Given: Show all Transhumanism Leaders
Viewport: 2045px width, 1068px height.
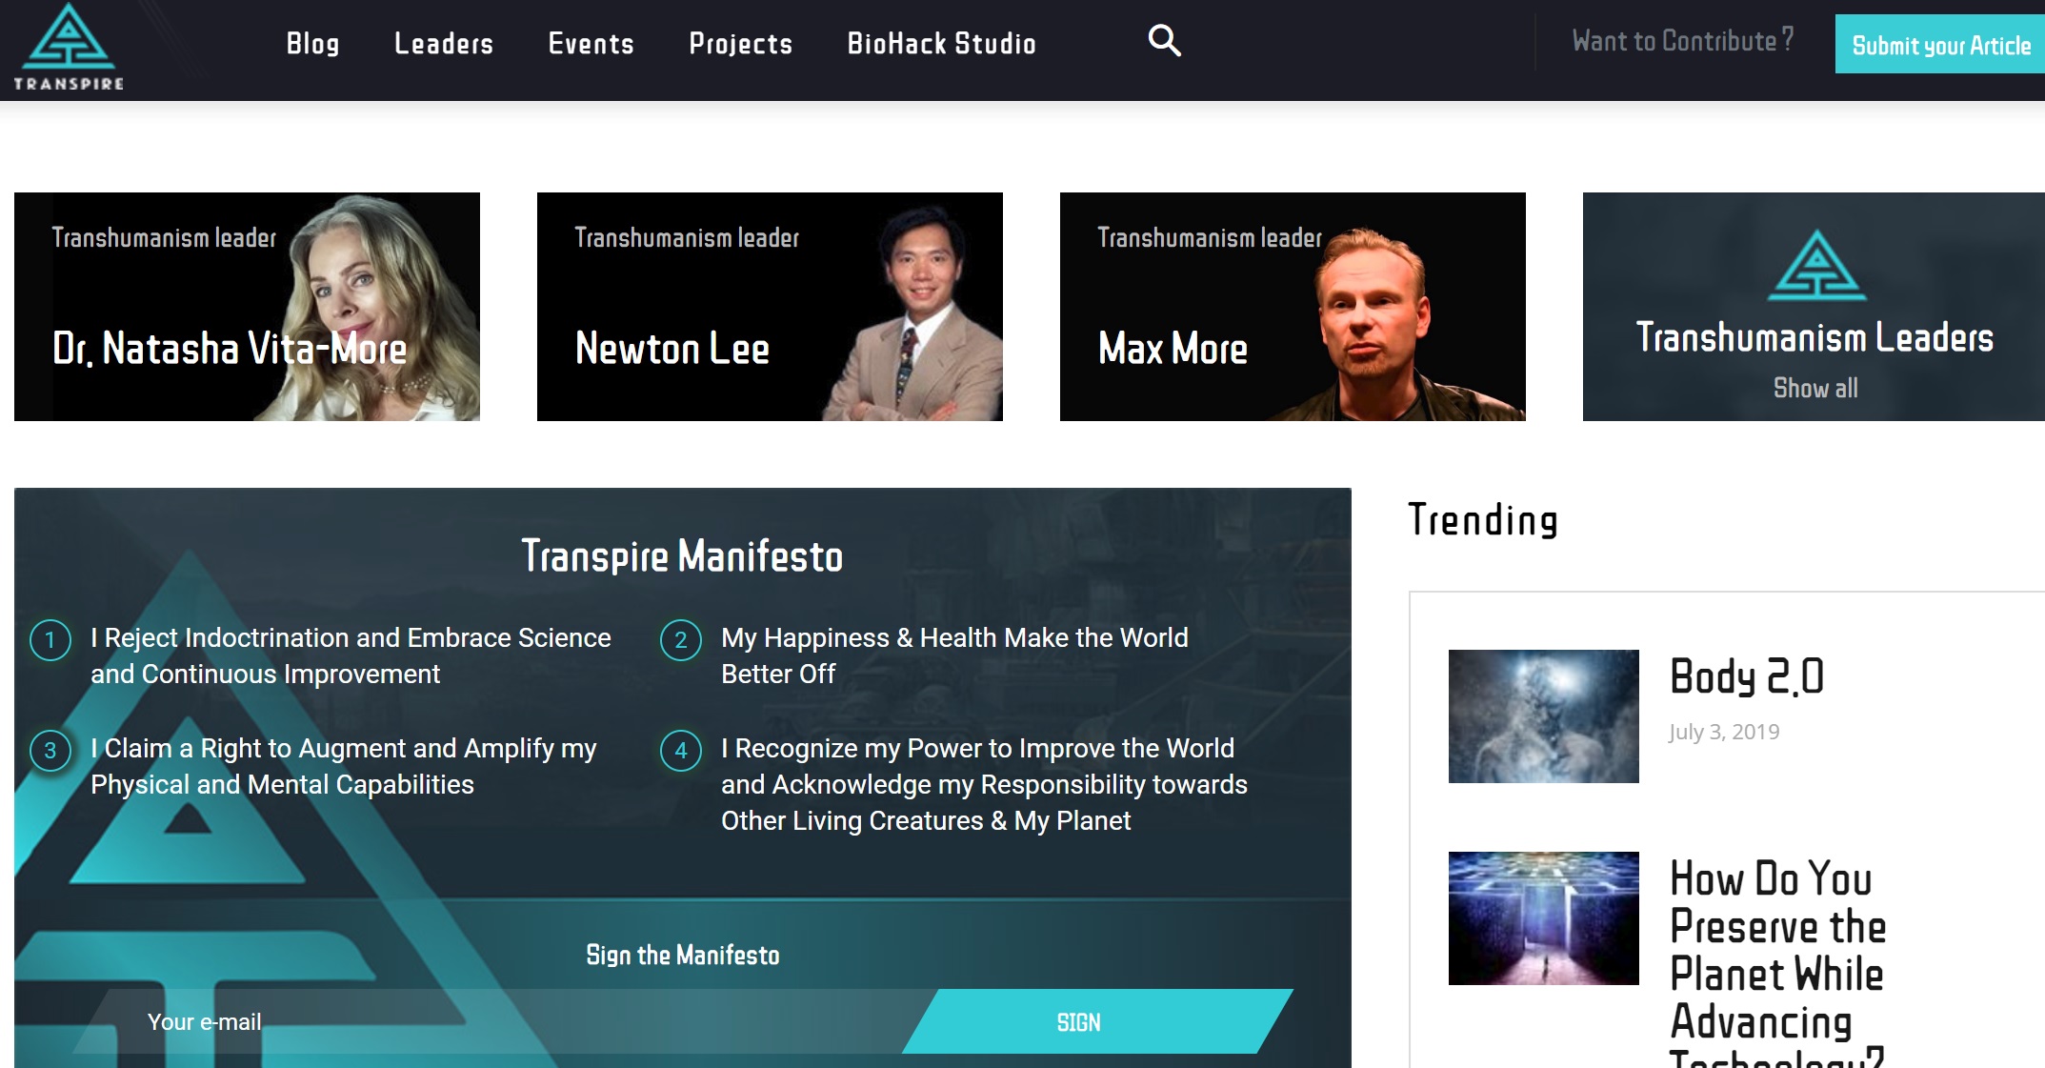Looking at the screenshot, I should pyautogui.click(x=1814, y=389).
